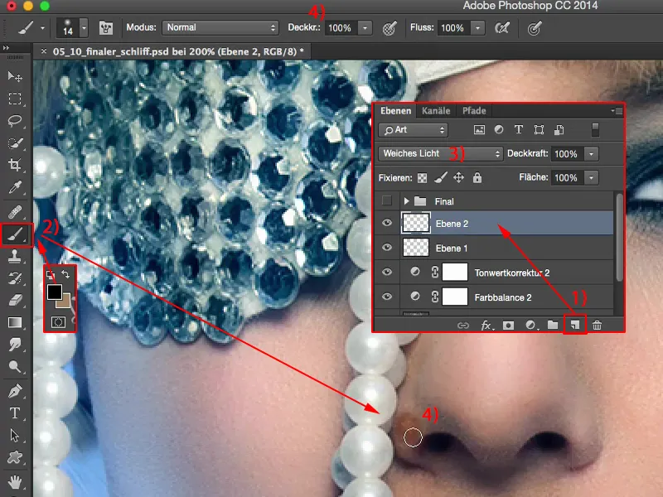Select the Ebenen tab

tap(395, 111)
